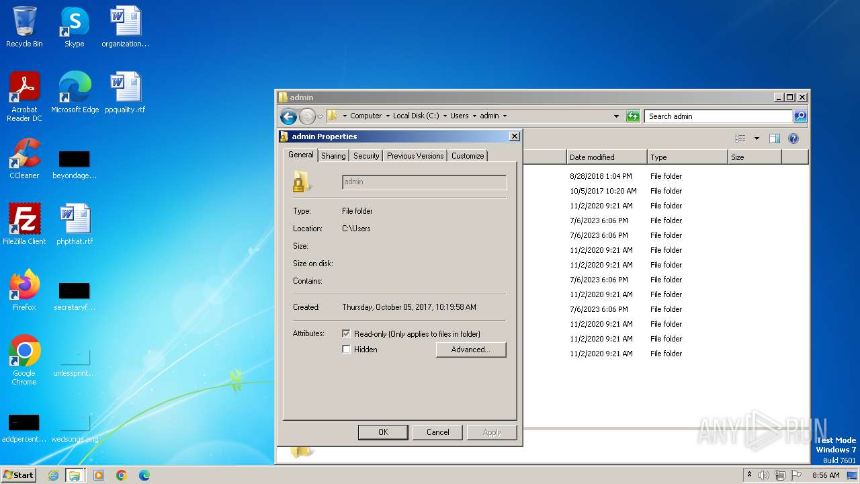The height and width of the screenshot is (484, 860).
Task: Launch Google Chrome desktop shortcut
Action: tap(24, 360)
